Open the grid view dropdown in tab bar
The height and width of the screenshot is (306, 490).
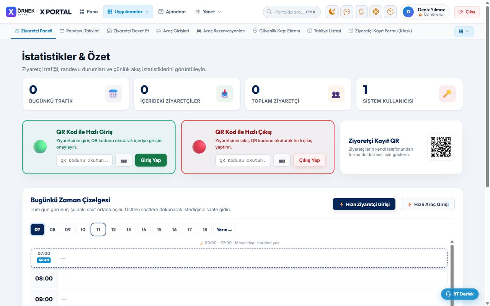pyautogui.click(x=464, y=31)
